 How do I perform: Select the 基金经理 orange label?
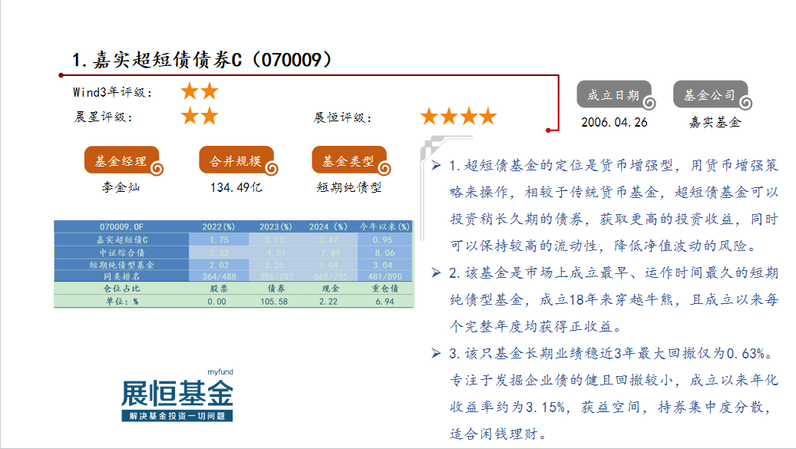(x=120, y=160)
